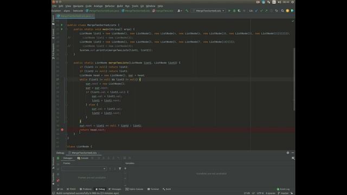Viewport: 347px width, 195px height.
Task: Hide the Debug tool window
Action: (293, 153)
